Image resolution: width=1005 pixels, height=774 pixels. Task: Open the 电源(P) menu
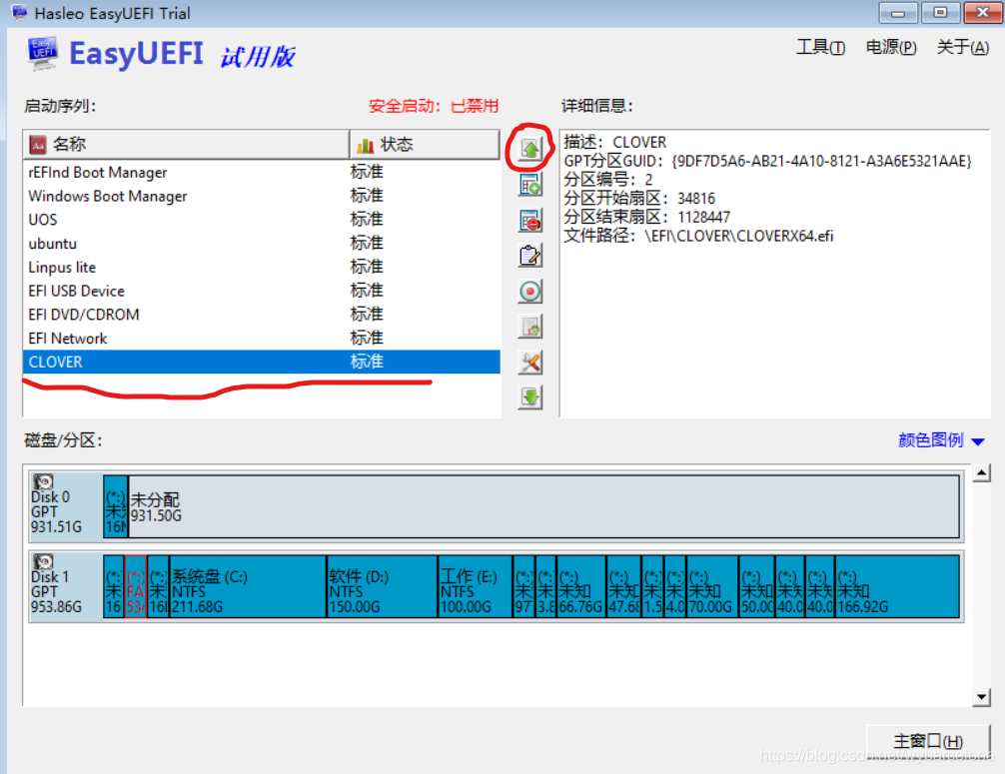(x=891, y=47)
